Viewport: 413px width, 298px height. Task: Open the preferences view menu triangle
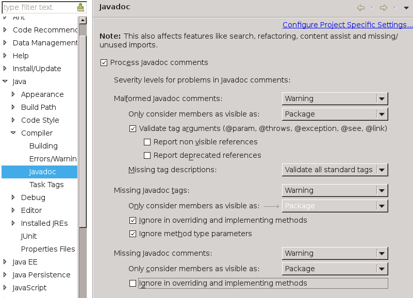tap(406, 8)
